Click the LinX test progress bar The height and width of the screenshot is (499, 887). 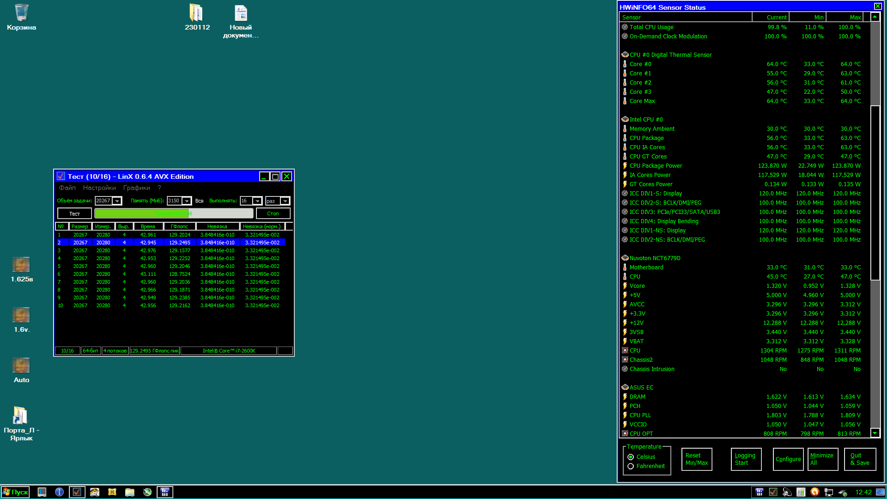[174, 213]
